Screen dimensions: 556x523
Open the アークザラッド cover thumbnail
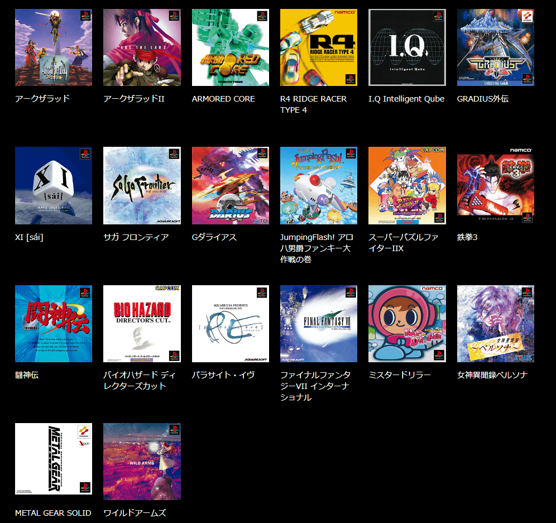(x=53, y=47)
